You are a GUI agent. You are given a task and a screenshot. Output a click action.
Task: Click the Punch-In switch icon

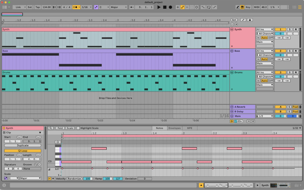click(x=203, y=7)
